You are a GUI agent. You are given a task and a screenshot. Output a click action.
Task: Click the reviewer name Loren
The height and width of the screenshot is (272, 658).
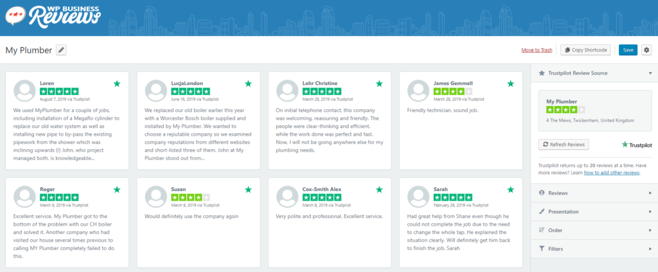click(47, 83)
